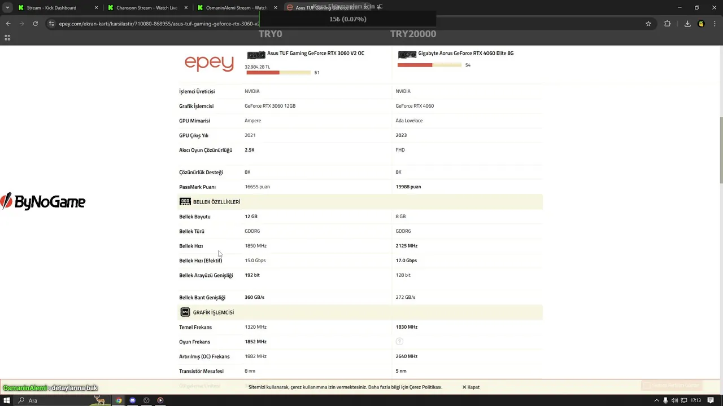View site information icon in address bar
723x406 pixels.
point(51,24)
